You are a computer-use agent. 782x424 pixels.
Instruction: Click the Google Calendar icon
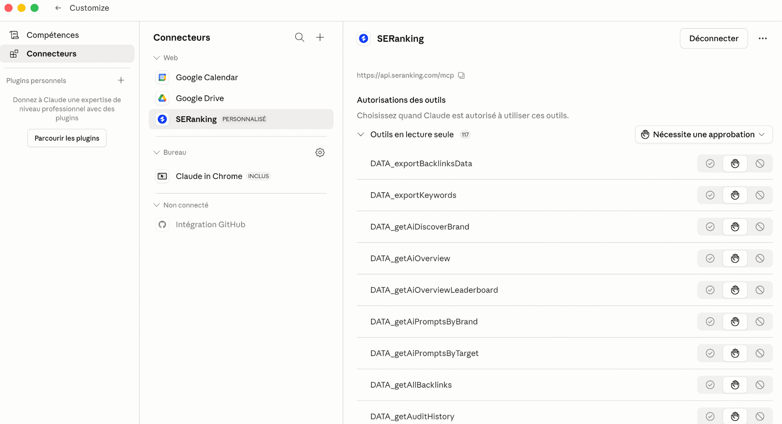[x=162, y=77]
